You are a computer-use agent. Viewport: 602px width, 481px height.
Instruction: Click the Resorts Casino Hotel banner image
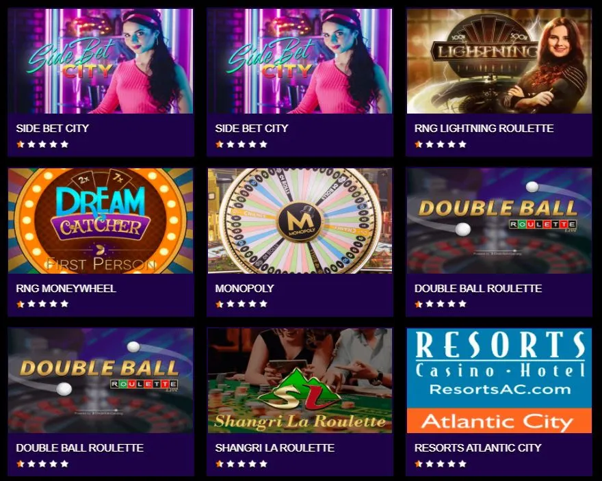(499, 380)
